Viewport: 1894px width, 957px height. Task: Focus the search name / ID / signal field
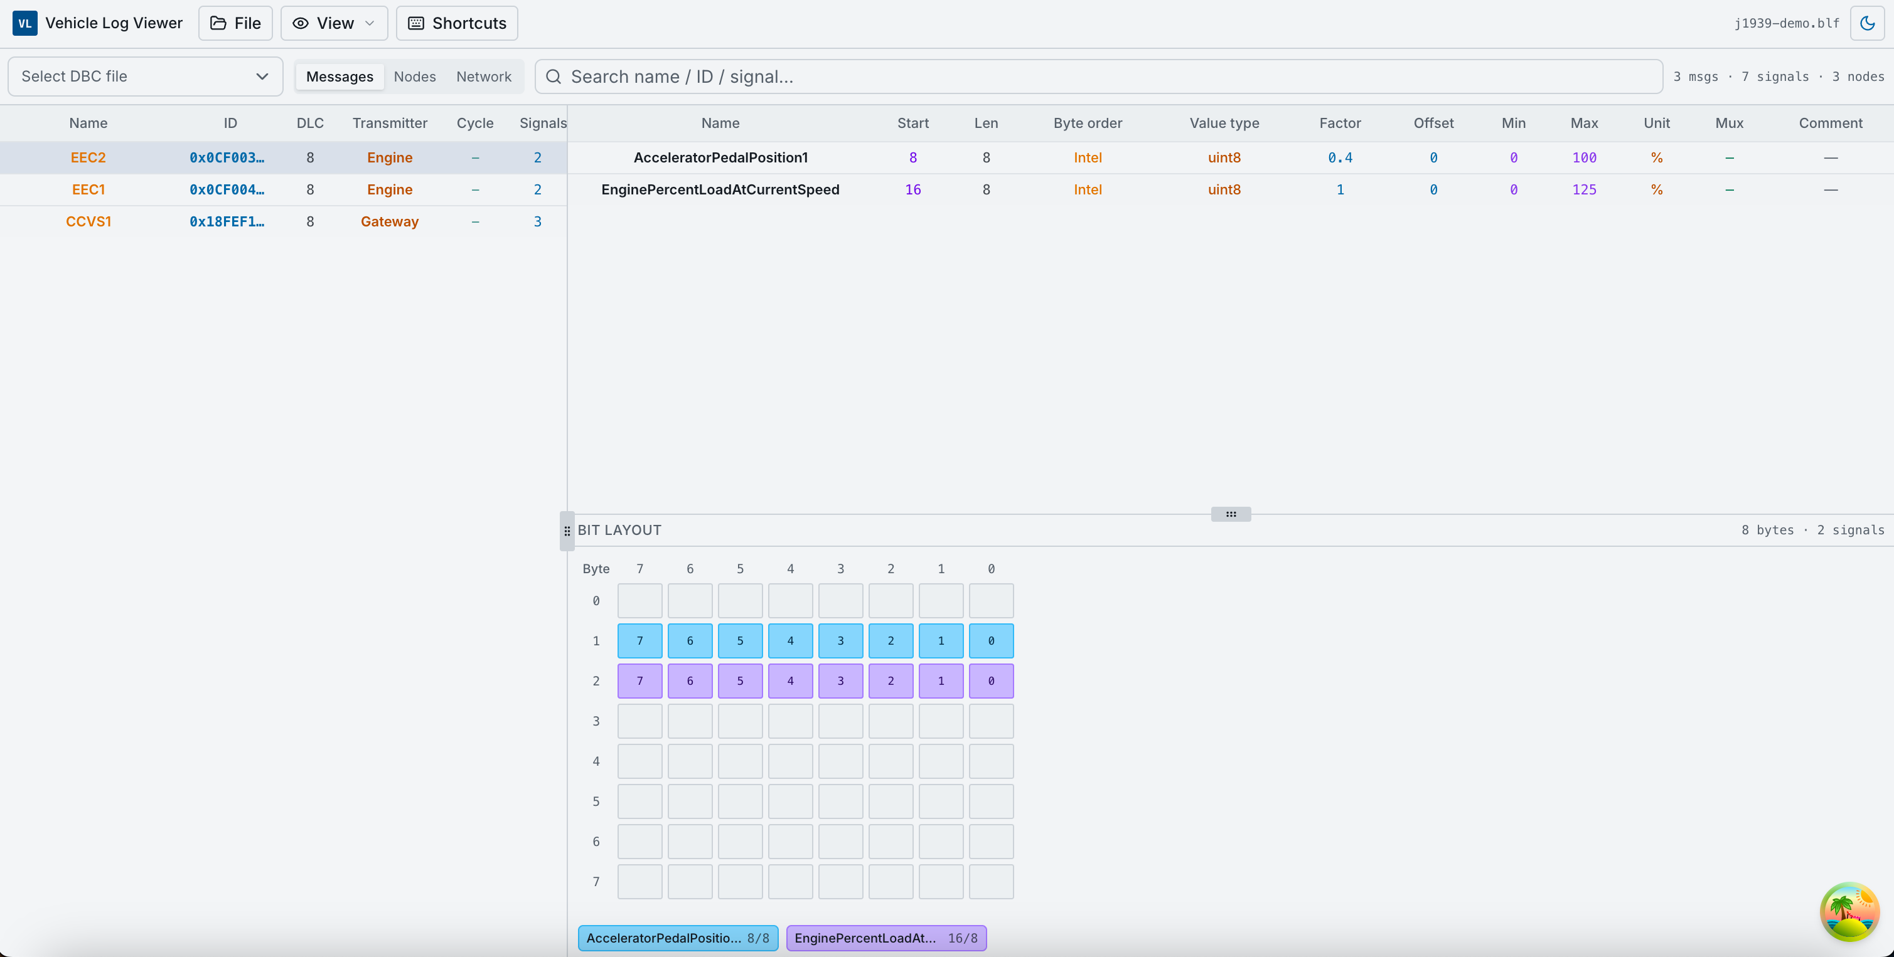[x=1098, y=77]
